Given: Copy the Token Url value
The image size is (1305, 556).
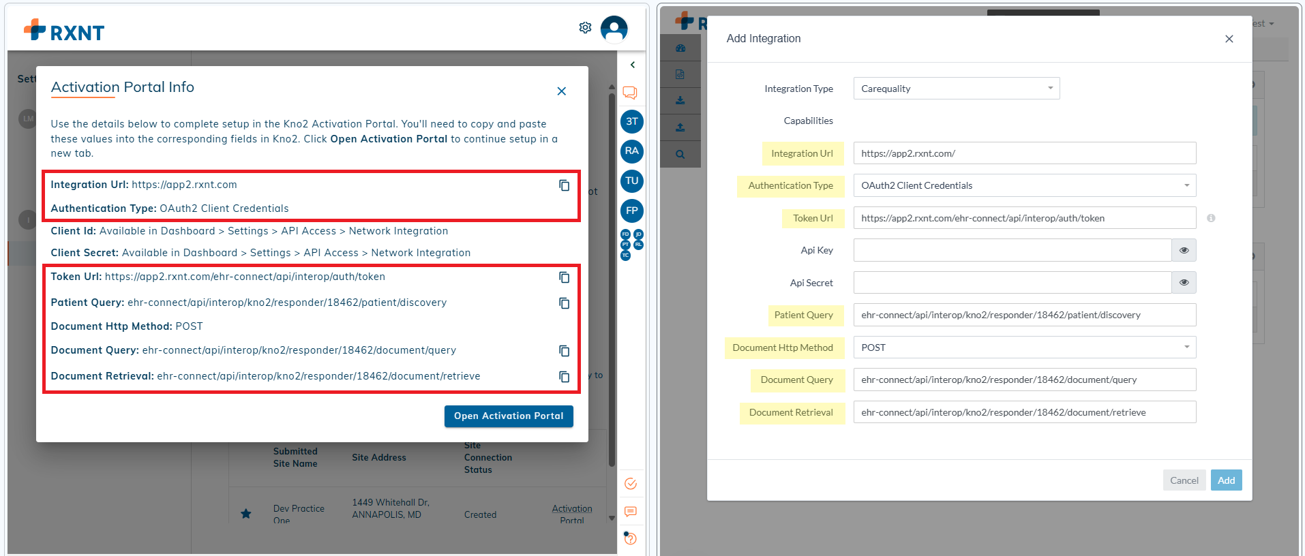Looking at the screenshot, I should pyautogui.click(x=564, y=277).
